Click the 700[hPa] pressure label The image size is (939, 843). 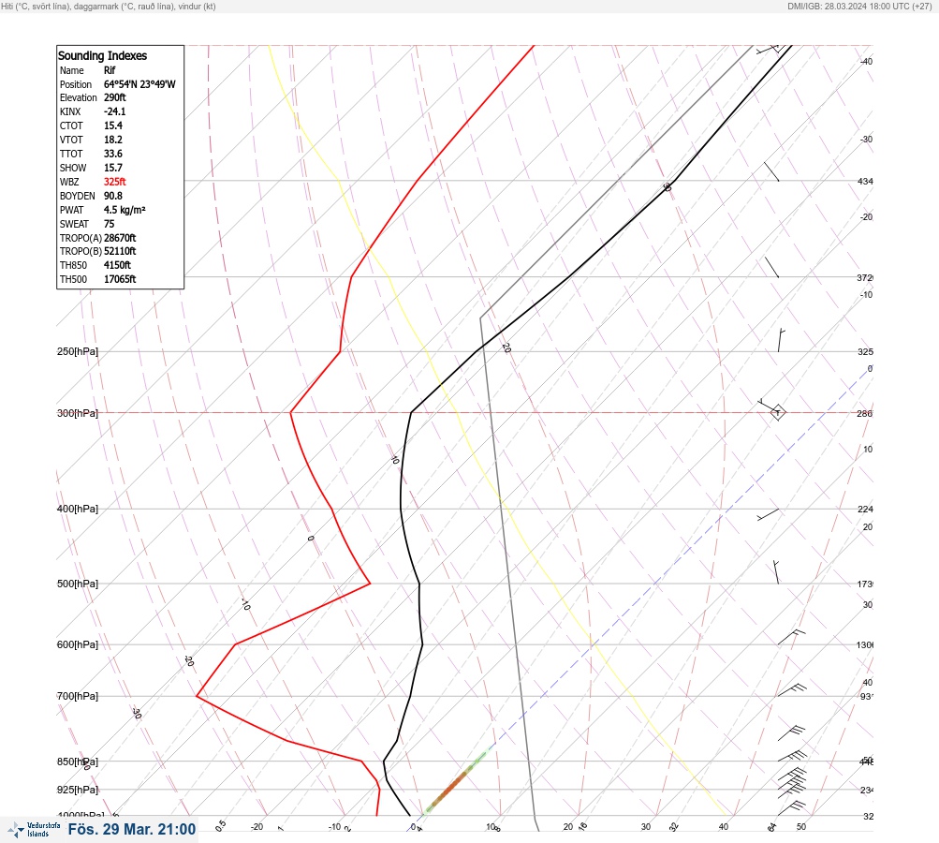pos(78,696)
